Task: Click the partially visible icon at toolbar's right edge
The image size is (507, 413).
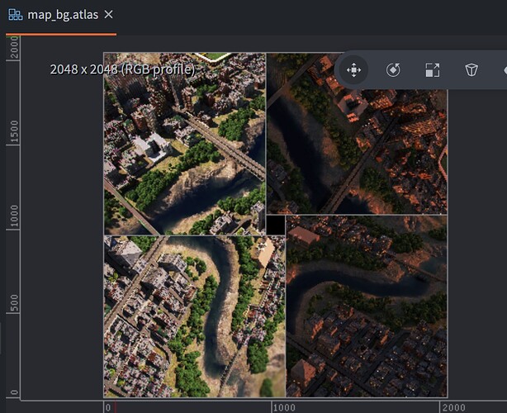Action: [x=503, y=70]
